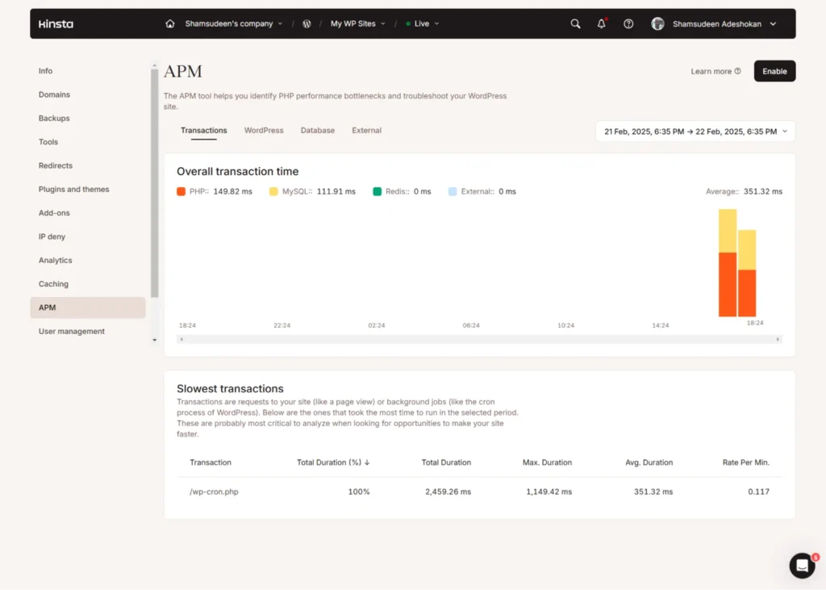This screenshot has width=826, height=590.
Task: Open the help question mark icon
Action: tap(628, 23)
